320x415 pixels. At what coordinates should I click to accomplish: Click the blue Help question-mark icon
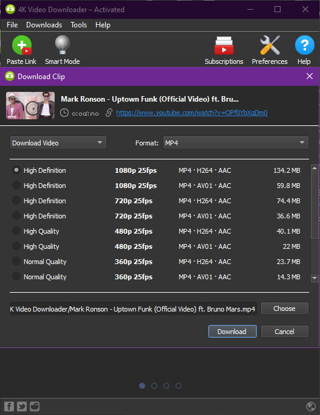304,45
